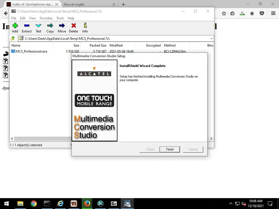Run the Test archive tool

38,26
